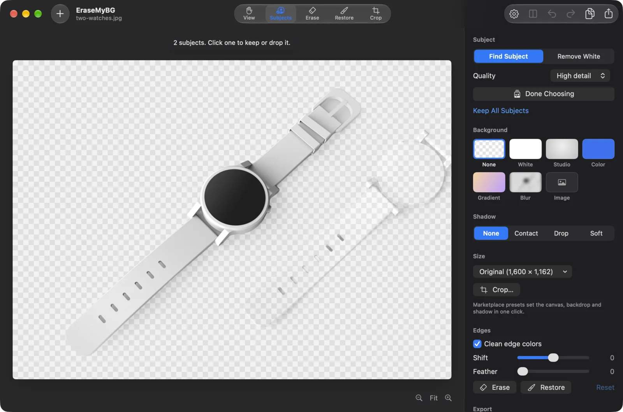Undo the last action
623x412 pixels.
point(552,14)
